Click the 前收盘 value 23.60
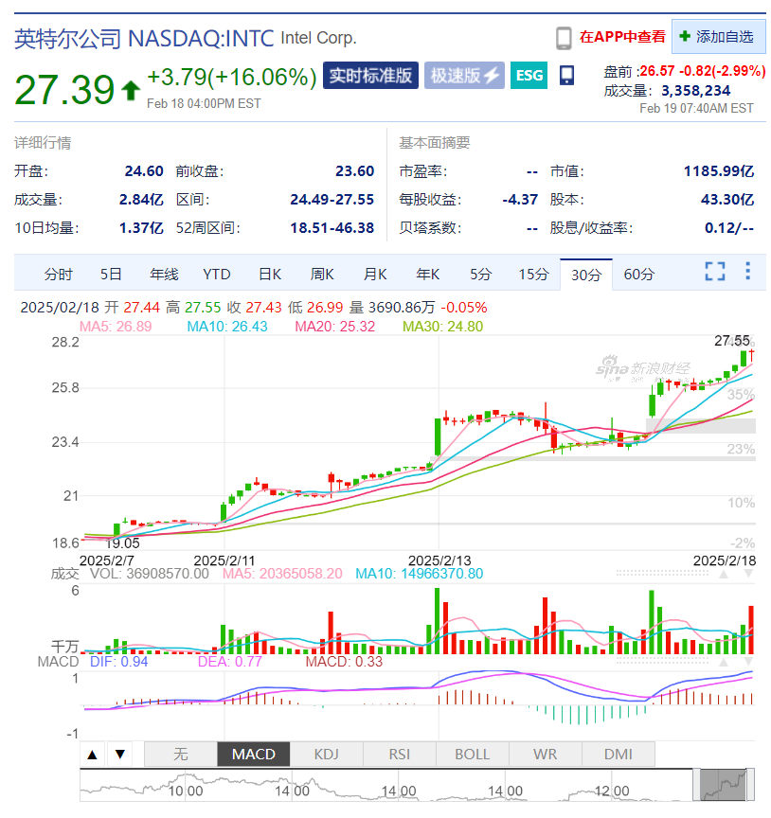 point(355,171)
